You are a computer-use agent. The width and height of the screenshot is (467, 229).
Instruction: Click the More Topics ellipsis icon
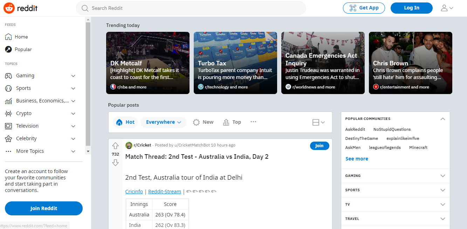coord(8,151)
